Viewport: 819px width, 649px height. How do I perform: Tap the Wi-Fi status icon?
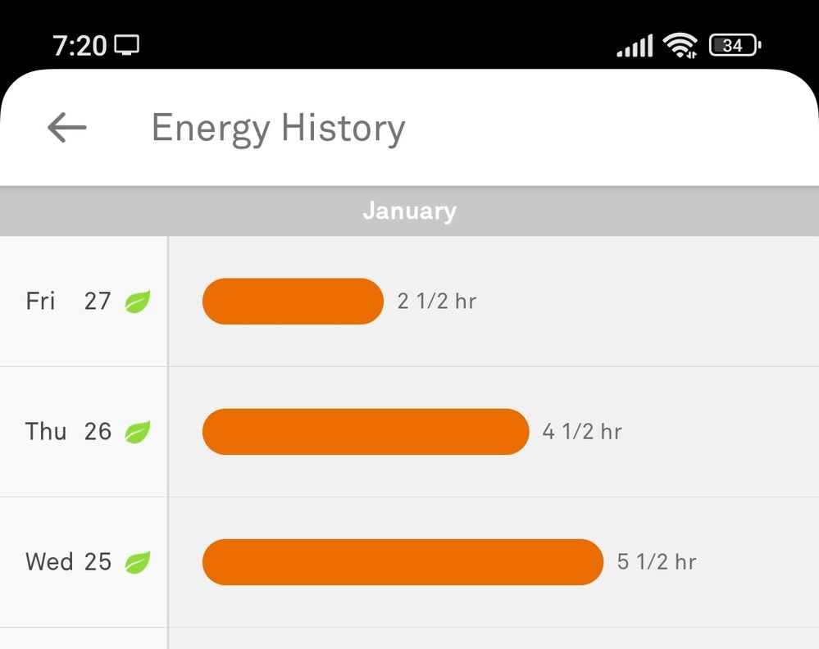point(680,45)
